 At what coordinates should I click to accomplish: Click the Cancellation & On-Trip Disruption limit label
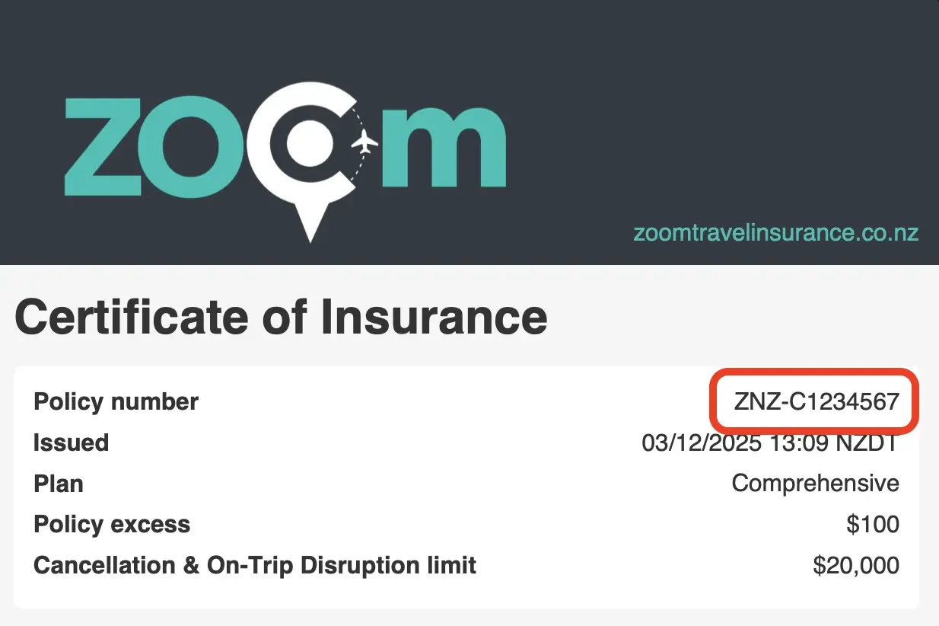coord(255,566)
